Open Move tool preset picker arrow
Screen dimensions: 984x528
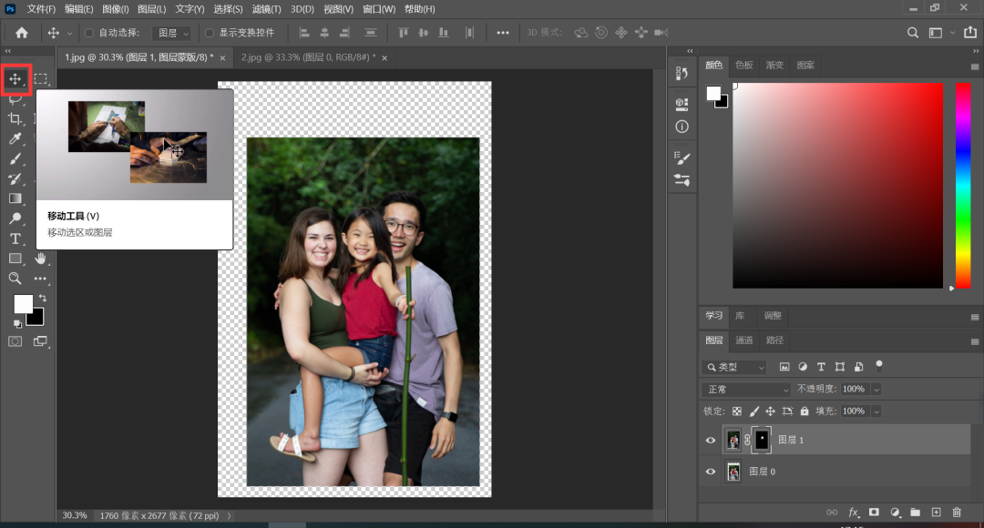pos(69,34)
